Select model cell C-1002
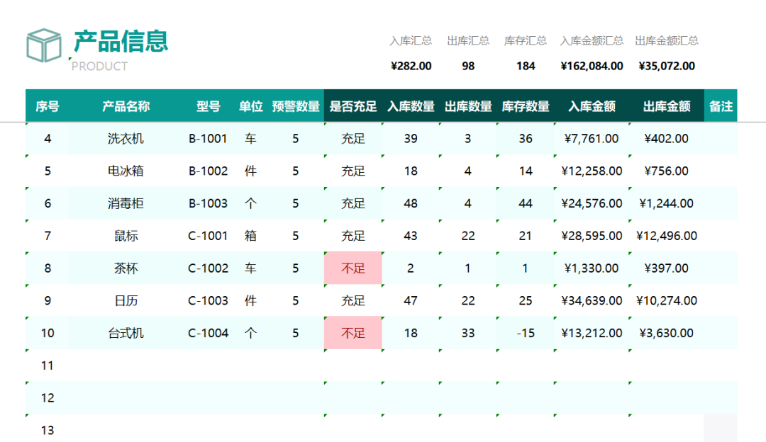 (x=208, y=268)
